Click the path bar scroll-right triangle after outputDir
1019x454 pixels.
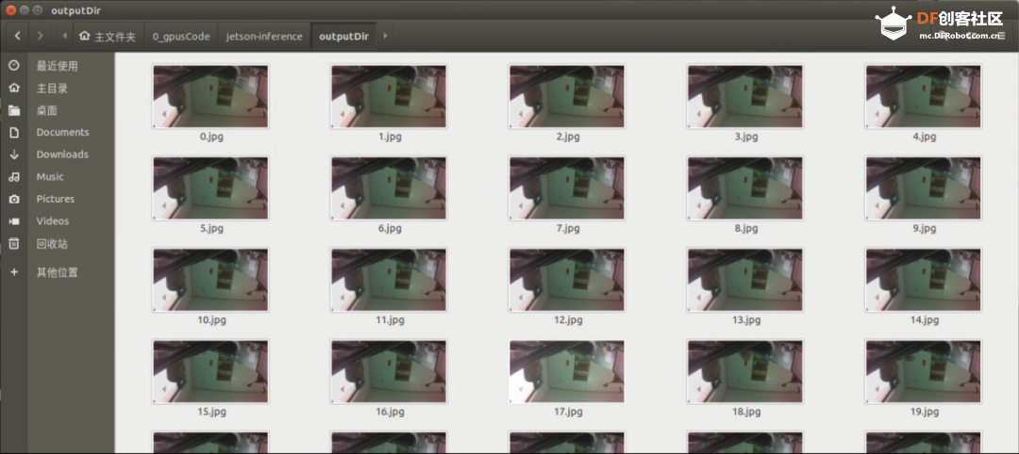pos(385,37)
